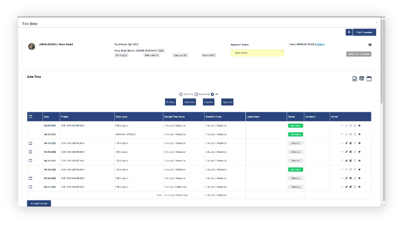Filter entries by the Rejected button
Screen dimensions: 403x226
209,102
